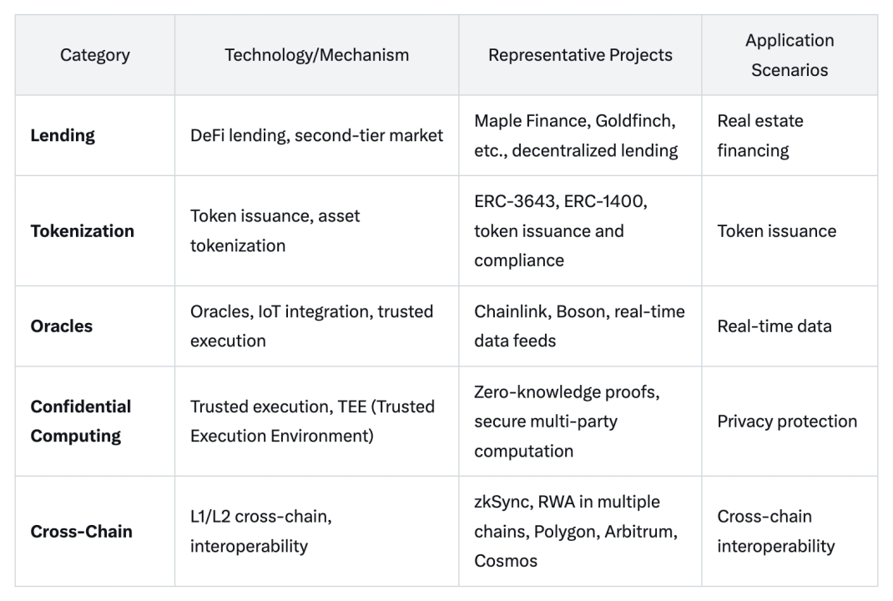Click the TEE Trusted Execution Environment cell
This screenshot has height=601, width=893.
point(312,421)
